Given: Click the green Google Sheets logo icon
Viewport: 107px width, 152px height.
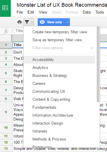Looking at the screenshot, I should [x=5, y=8].
